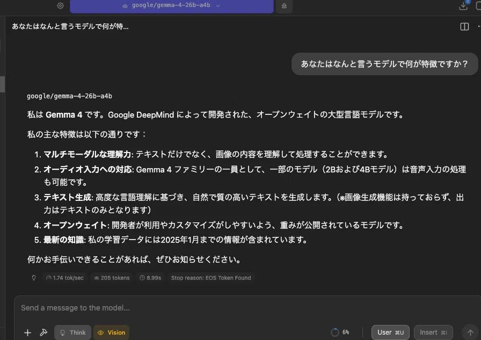Open the tools hammer icon
This screenshot has height=340, width=481.
(x=43, y=332)
